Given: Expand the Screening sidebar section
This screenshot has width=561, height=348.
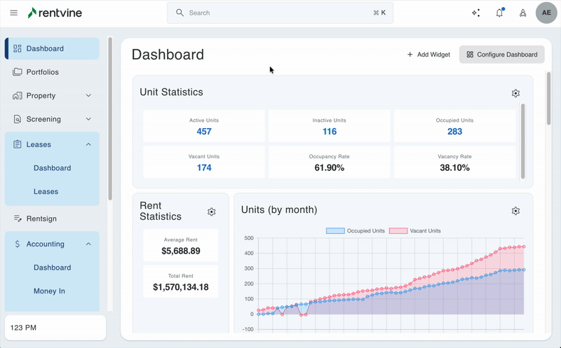Looking at the screenshot, I should (x=88, y=119).
